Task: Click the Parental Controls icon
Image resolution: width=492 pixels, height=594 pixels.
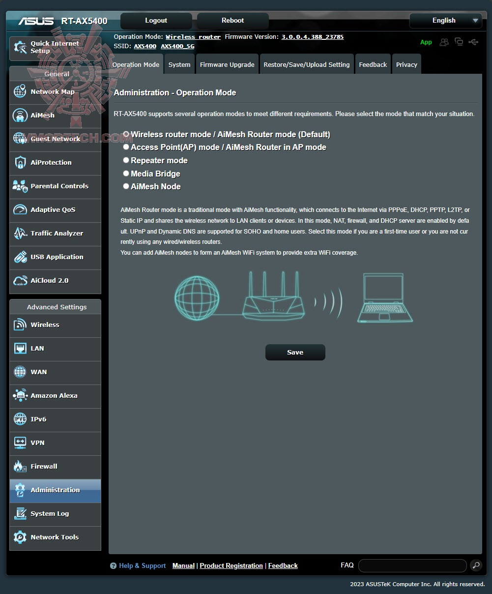Action: 20,186
